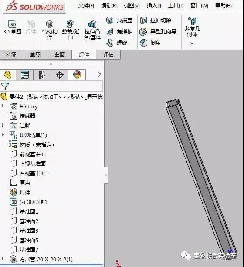Expand the History folder

coord(3,106)
